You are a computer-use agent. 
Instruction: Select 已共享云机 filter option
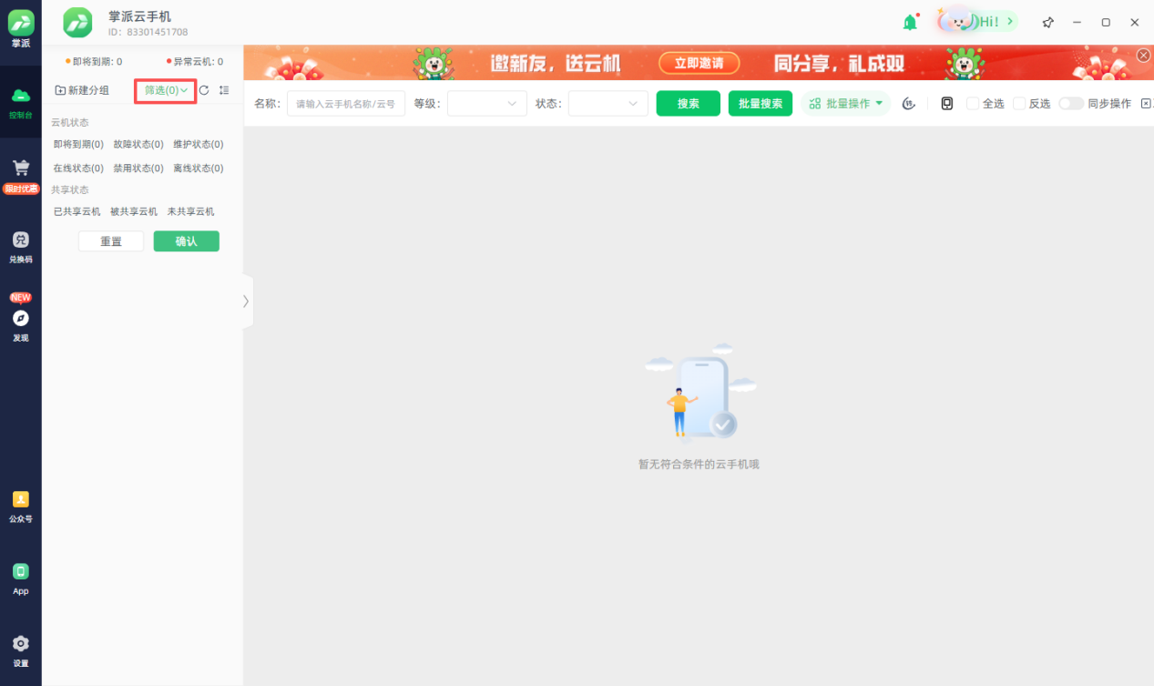(x=77, y=211)
